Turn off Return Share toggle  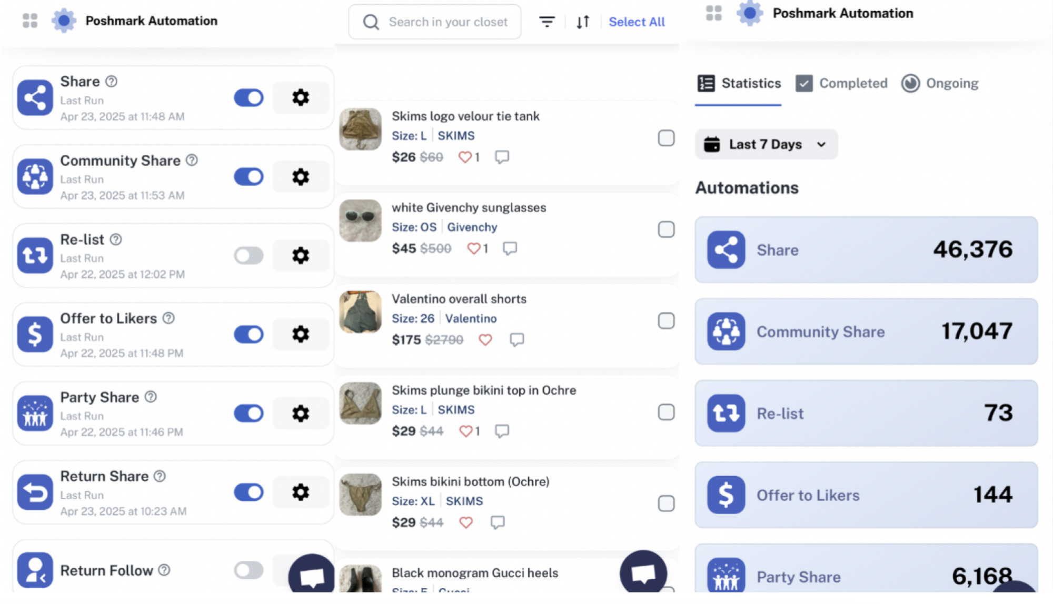249,492
